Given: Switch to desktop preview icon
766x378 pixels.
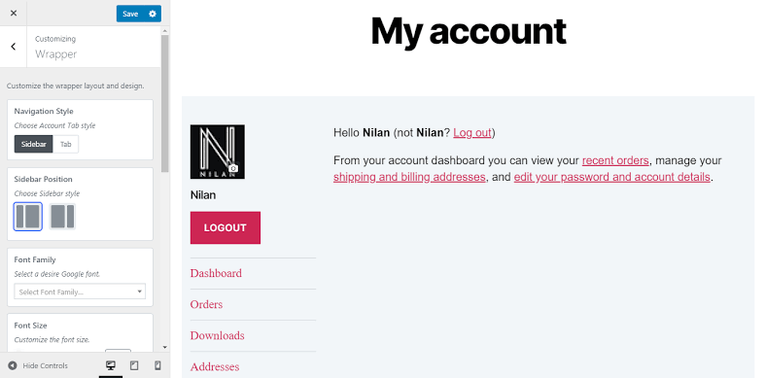Looking at the screenshot, I should point(111,365).
